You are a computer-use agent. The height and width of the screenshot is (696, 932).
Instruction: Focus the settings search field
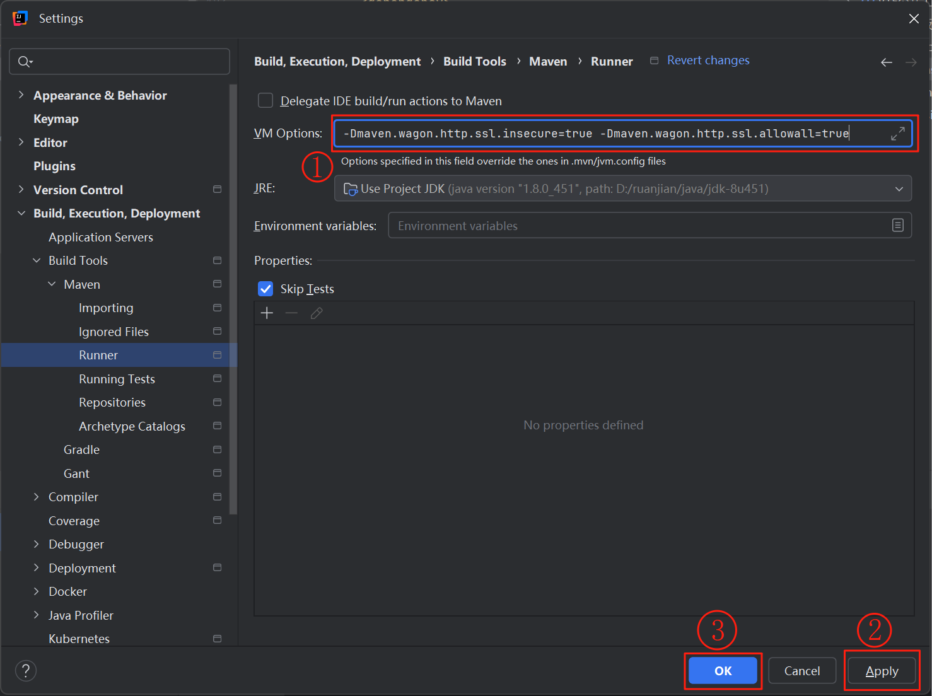(119, 62)
